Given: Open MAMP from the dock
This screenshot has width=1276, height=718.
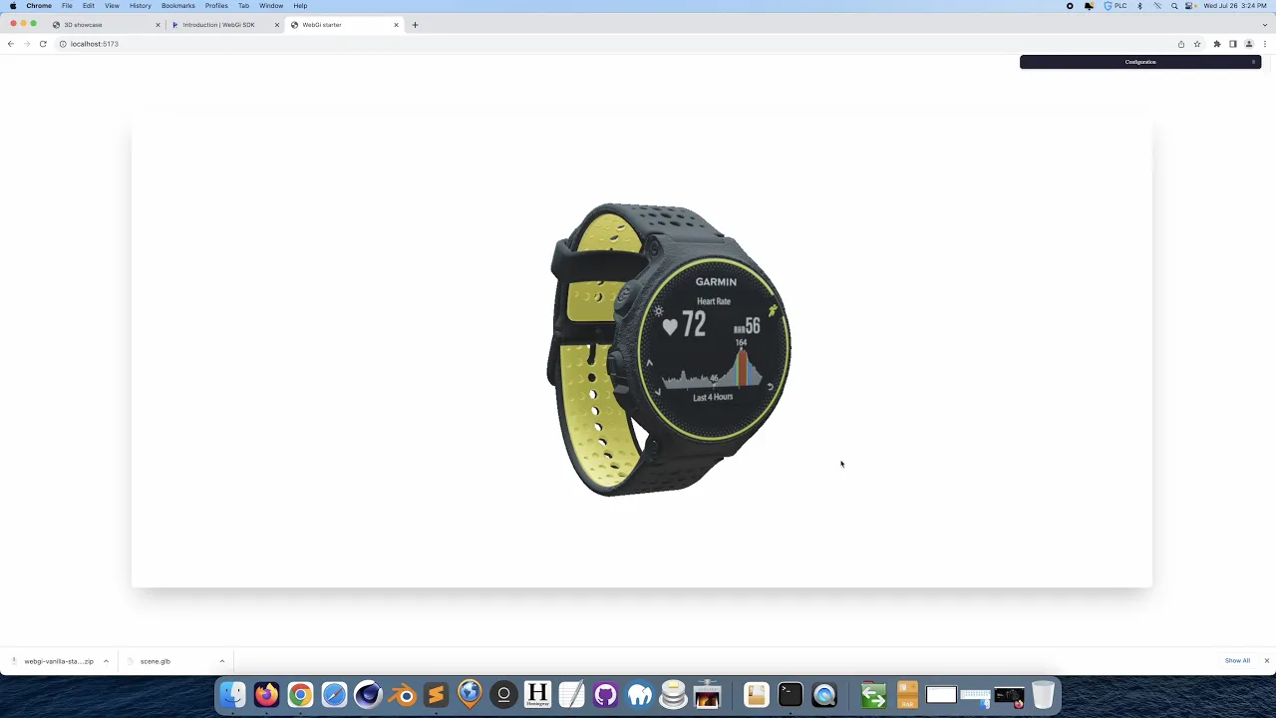Looking at the screenshot, I should pyautogui.click(x=639, y=695).
